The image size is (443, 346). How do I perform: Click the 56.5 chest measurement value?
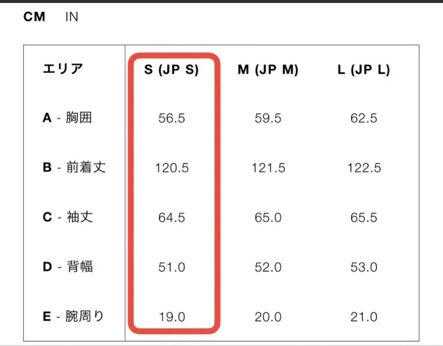172,118
